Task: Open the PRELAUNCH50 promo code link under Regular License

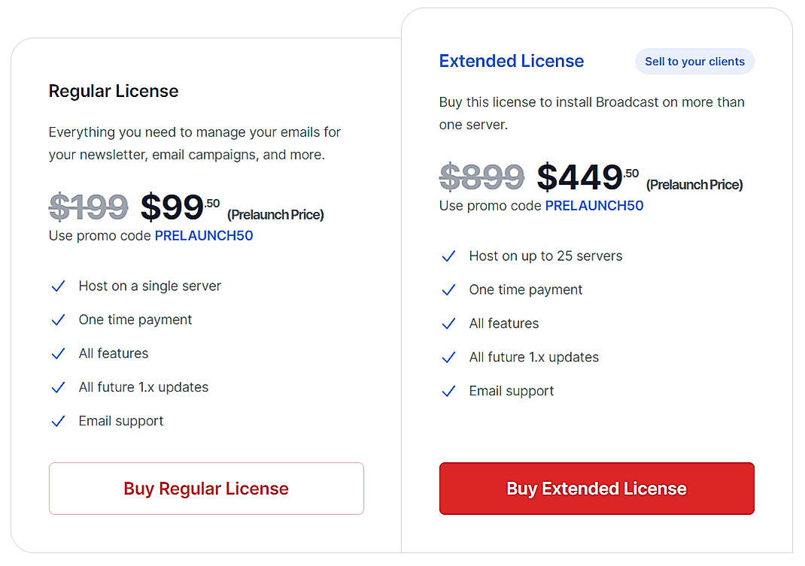Action: tap(203, 235)
